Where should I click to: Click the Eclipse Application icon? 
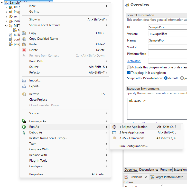[114, 127]
